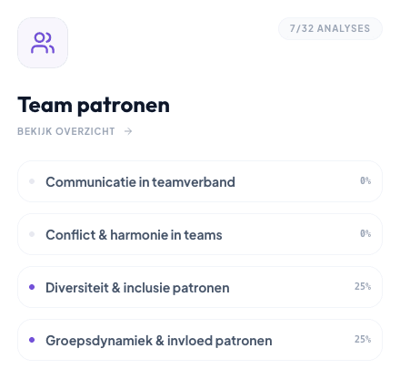Open Diversiteit & inclusie patronen item
Image resolution: width=400 pixels, height=369 pixels.
coord(200,287)
